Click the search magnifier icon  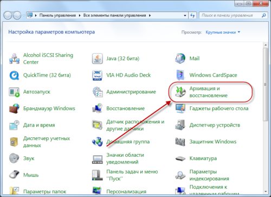coord(263,15)
